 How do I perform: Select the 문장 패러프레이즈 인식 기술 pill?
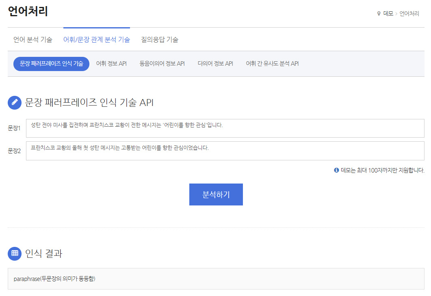click(x=52, y=64)
